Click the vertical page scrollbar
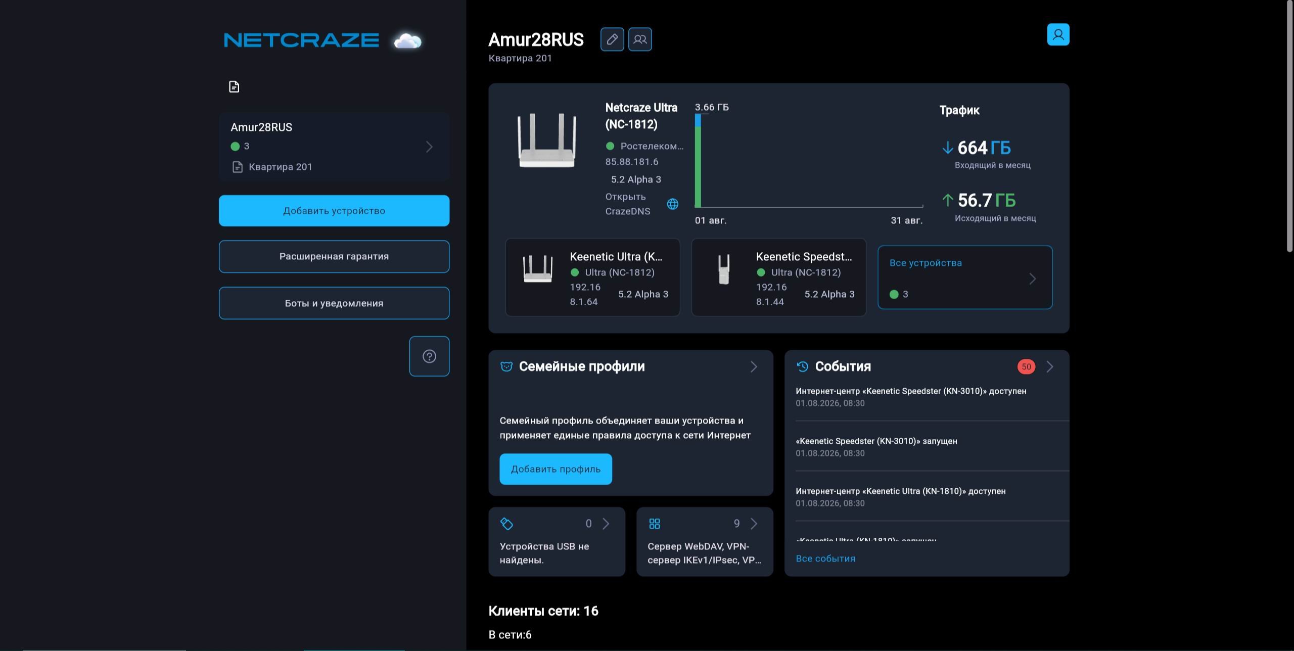Screen dimensions: 1294x651 pos(1289,126)
